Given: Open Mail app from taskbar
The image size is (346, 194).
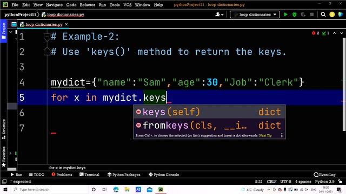Looking at the screenshot, I should click(x=149, y=189).
